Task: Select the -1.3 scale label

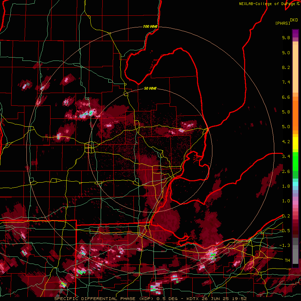Action: [x=285, y=245]
